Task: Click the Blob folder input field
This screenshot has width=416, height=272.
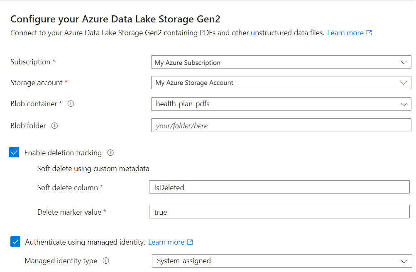Action: click(281, 125)
